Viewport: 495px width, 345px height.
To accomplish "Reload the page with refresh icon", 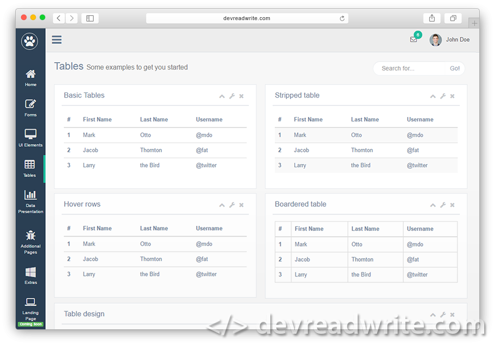I will point(342,18).
